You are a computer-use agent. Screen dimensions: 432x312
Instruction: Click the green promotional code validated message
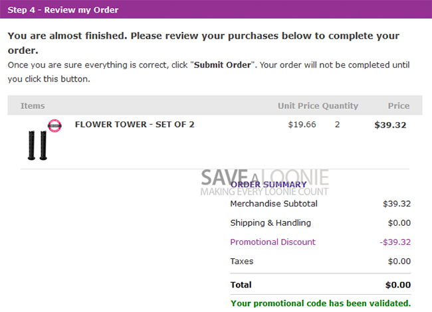pyautogui.click(x=320, y=303)
